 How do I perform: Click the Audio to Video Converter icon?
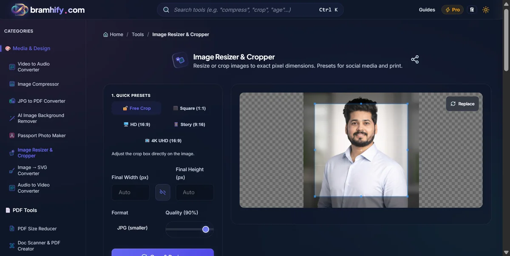coord(12,188)
